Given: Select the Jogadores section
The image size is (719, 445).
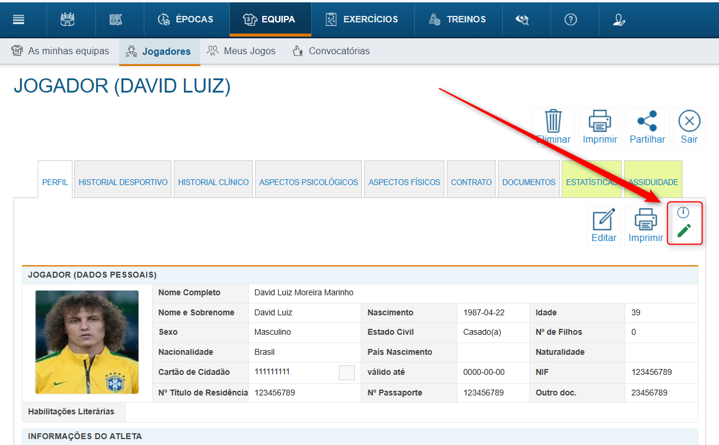Looking at the screenshot, I should click(159, 51).
